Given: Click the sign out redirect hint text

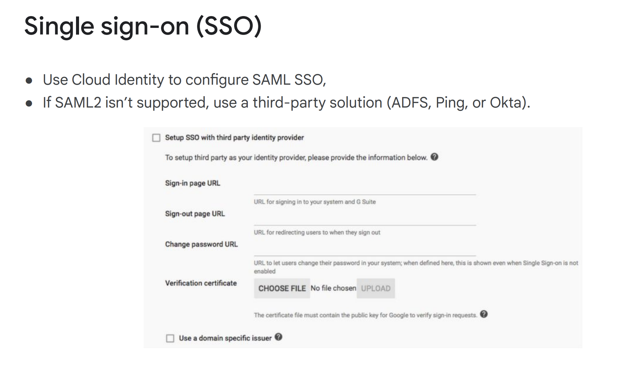Looking at the screenshot, I should point(317,233).
